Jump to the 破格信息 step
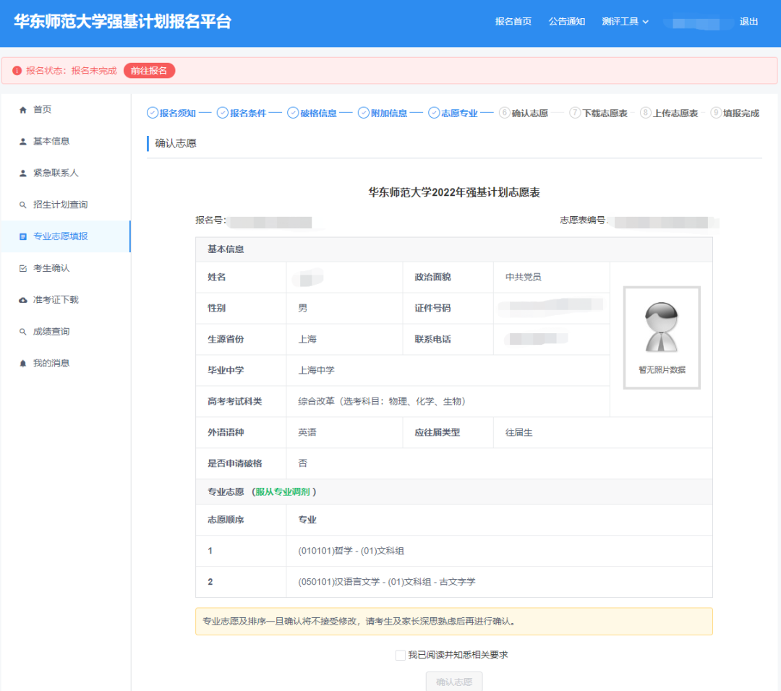Image resolution: width=781 pixels, height=691 pixels. pos(312,113)
